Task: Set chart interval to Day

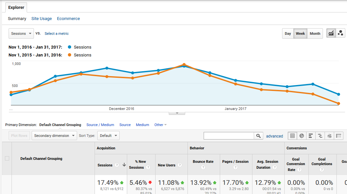Action: click(x=288, y=33)
